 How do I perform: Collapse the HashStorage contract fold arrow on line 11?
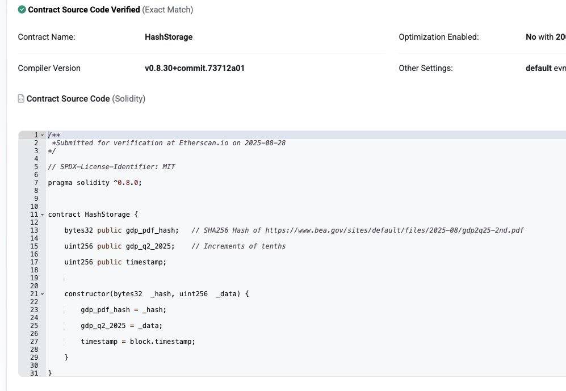pos(42,215)
